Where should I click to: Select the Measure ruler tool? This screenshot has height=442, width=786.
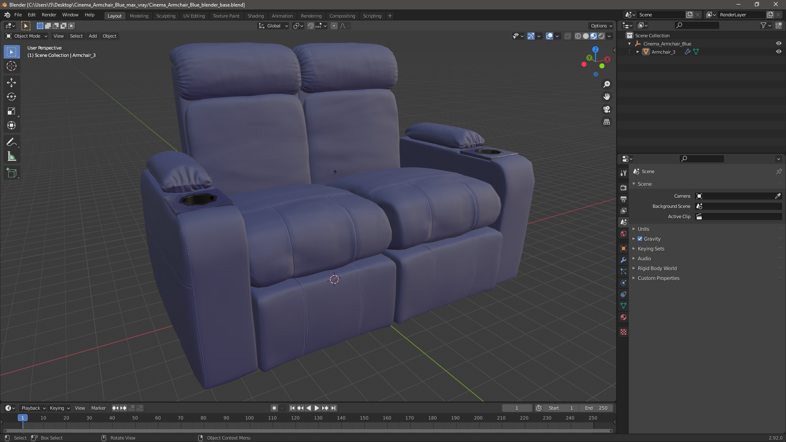pyautogui.click(x=11, y=157)
